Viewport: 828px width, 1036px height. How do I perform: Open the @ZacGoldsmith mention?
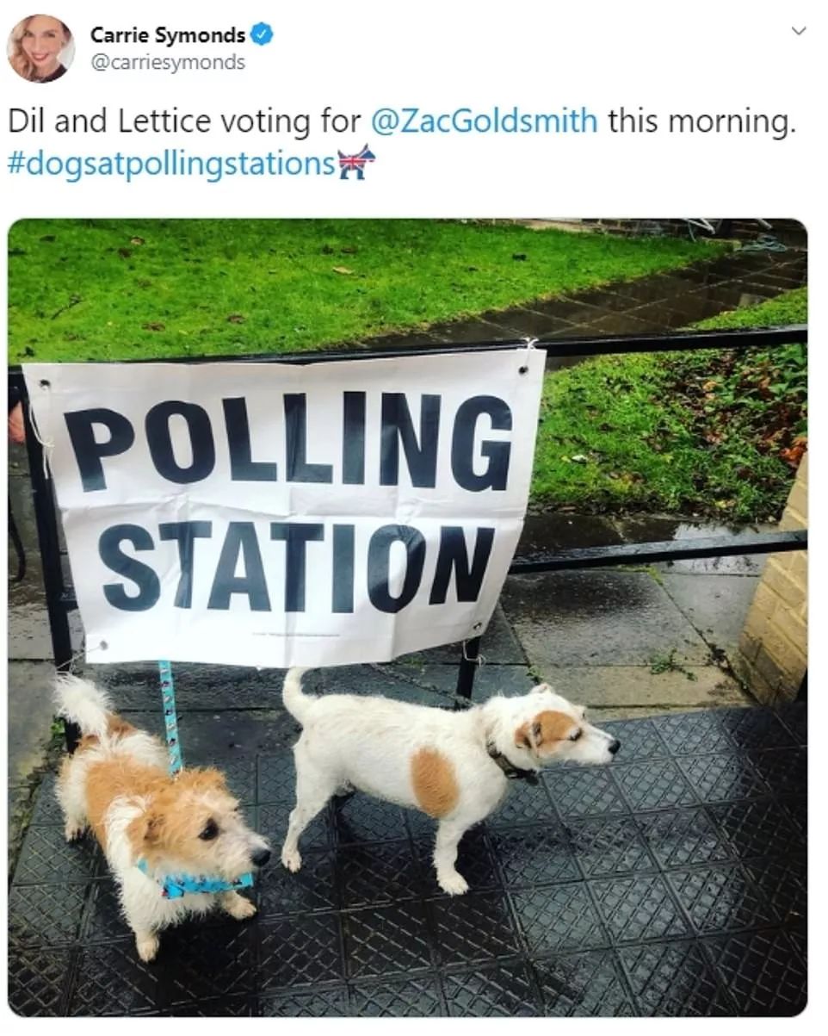coord(484,121)
